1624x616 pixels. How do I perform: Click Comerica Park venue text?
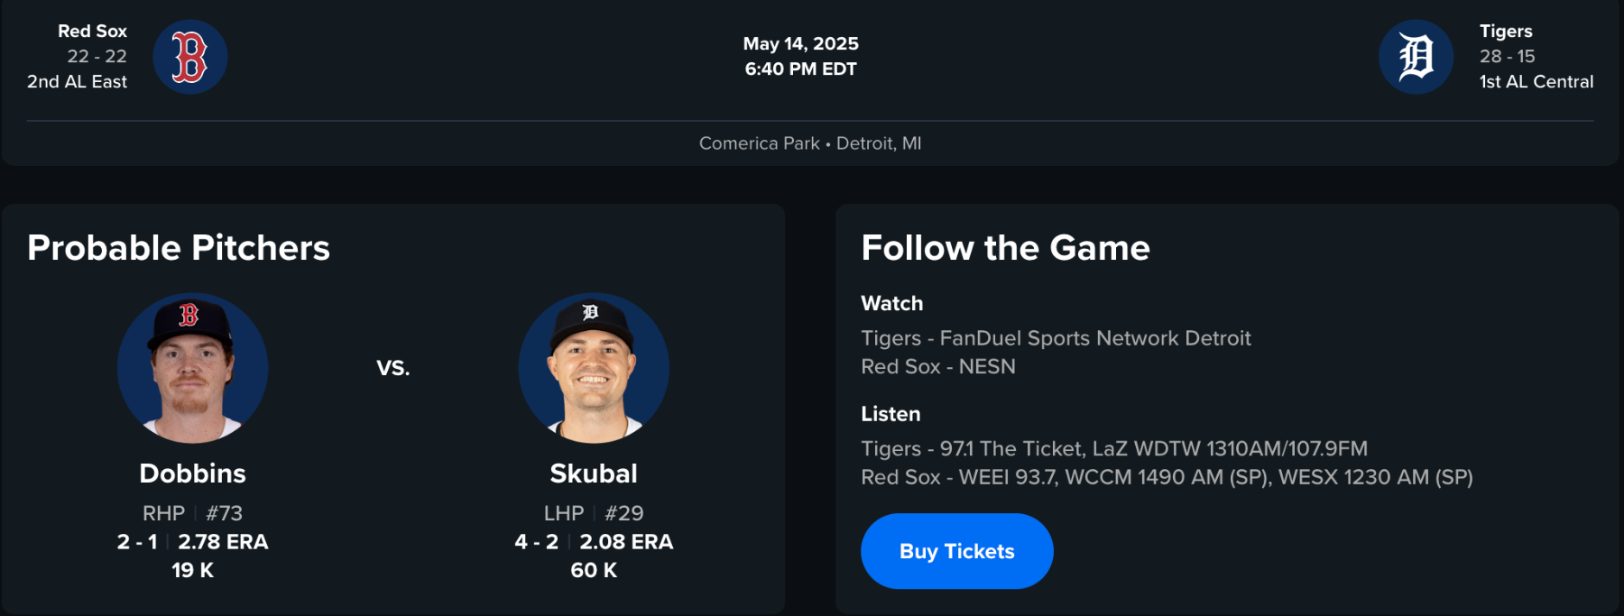tap(759, 143)
